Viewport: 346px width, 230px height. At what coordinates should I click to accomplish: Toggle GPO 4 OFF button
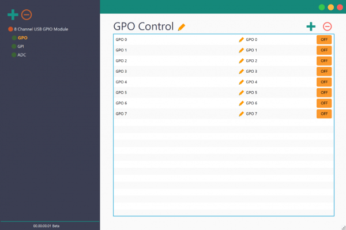point(324,82)
